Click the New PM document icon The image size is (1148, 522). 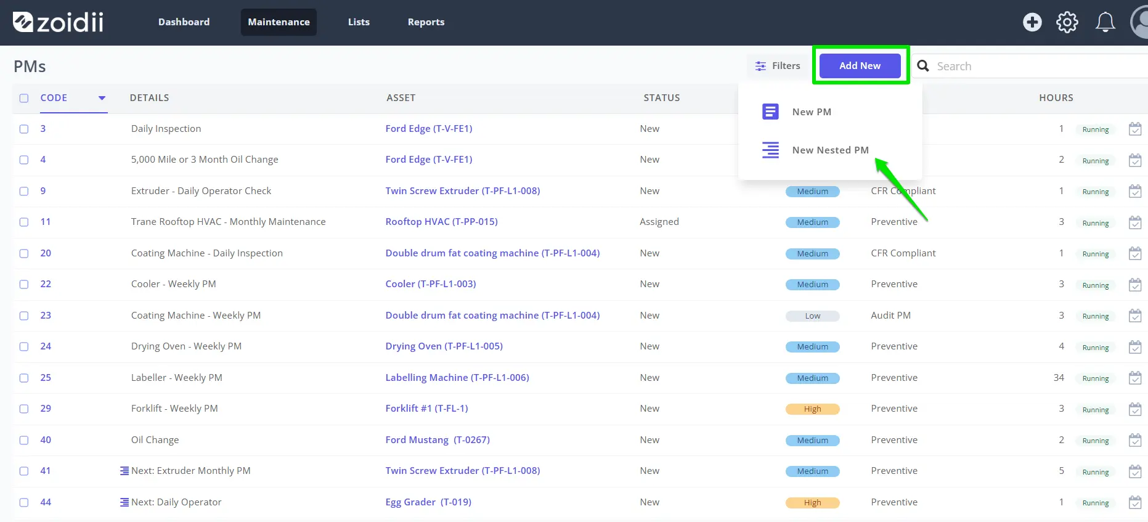[770, 112]
